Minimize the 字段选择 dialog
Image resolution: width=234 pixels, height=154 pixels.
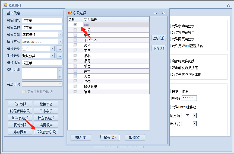point(155,13)
